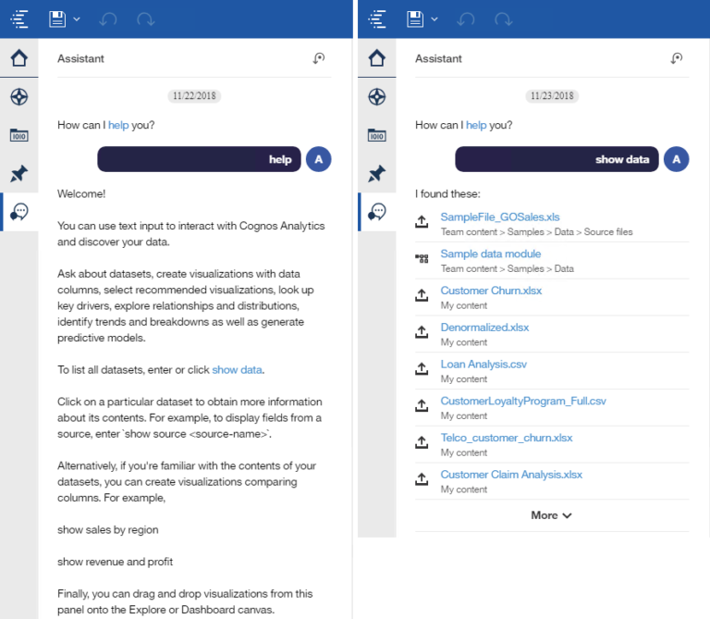This screenshot has height=619, width=710.
Task: Click upload icon beside Customer Churn.xlsx
Action: [x=422, y=295]
